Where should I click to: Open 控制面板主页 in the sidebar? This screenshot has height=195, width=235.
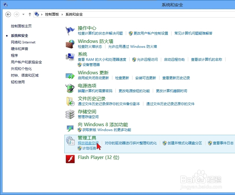[x=21, y=26]
